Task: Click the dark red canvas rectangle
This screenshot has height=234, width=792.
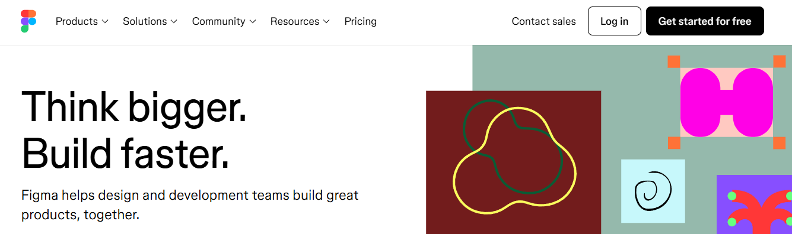Action: [x=513, y=162]
